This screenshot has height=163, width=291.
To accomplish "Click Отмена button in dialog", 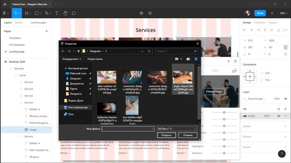I will click(188, 135).
